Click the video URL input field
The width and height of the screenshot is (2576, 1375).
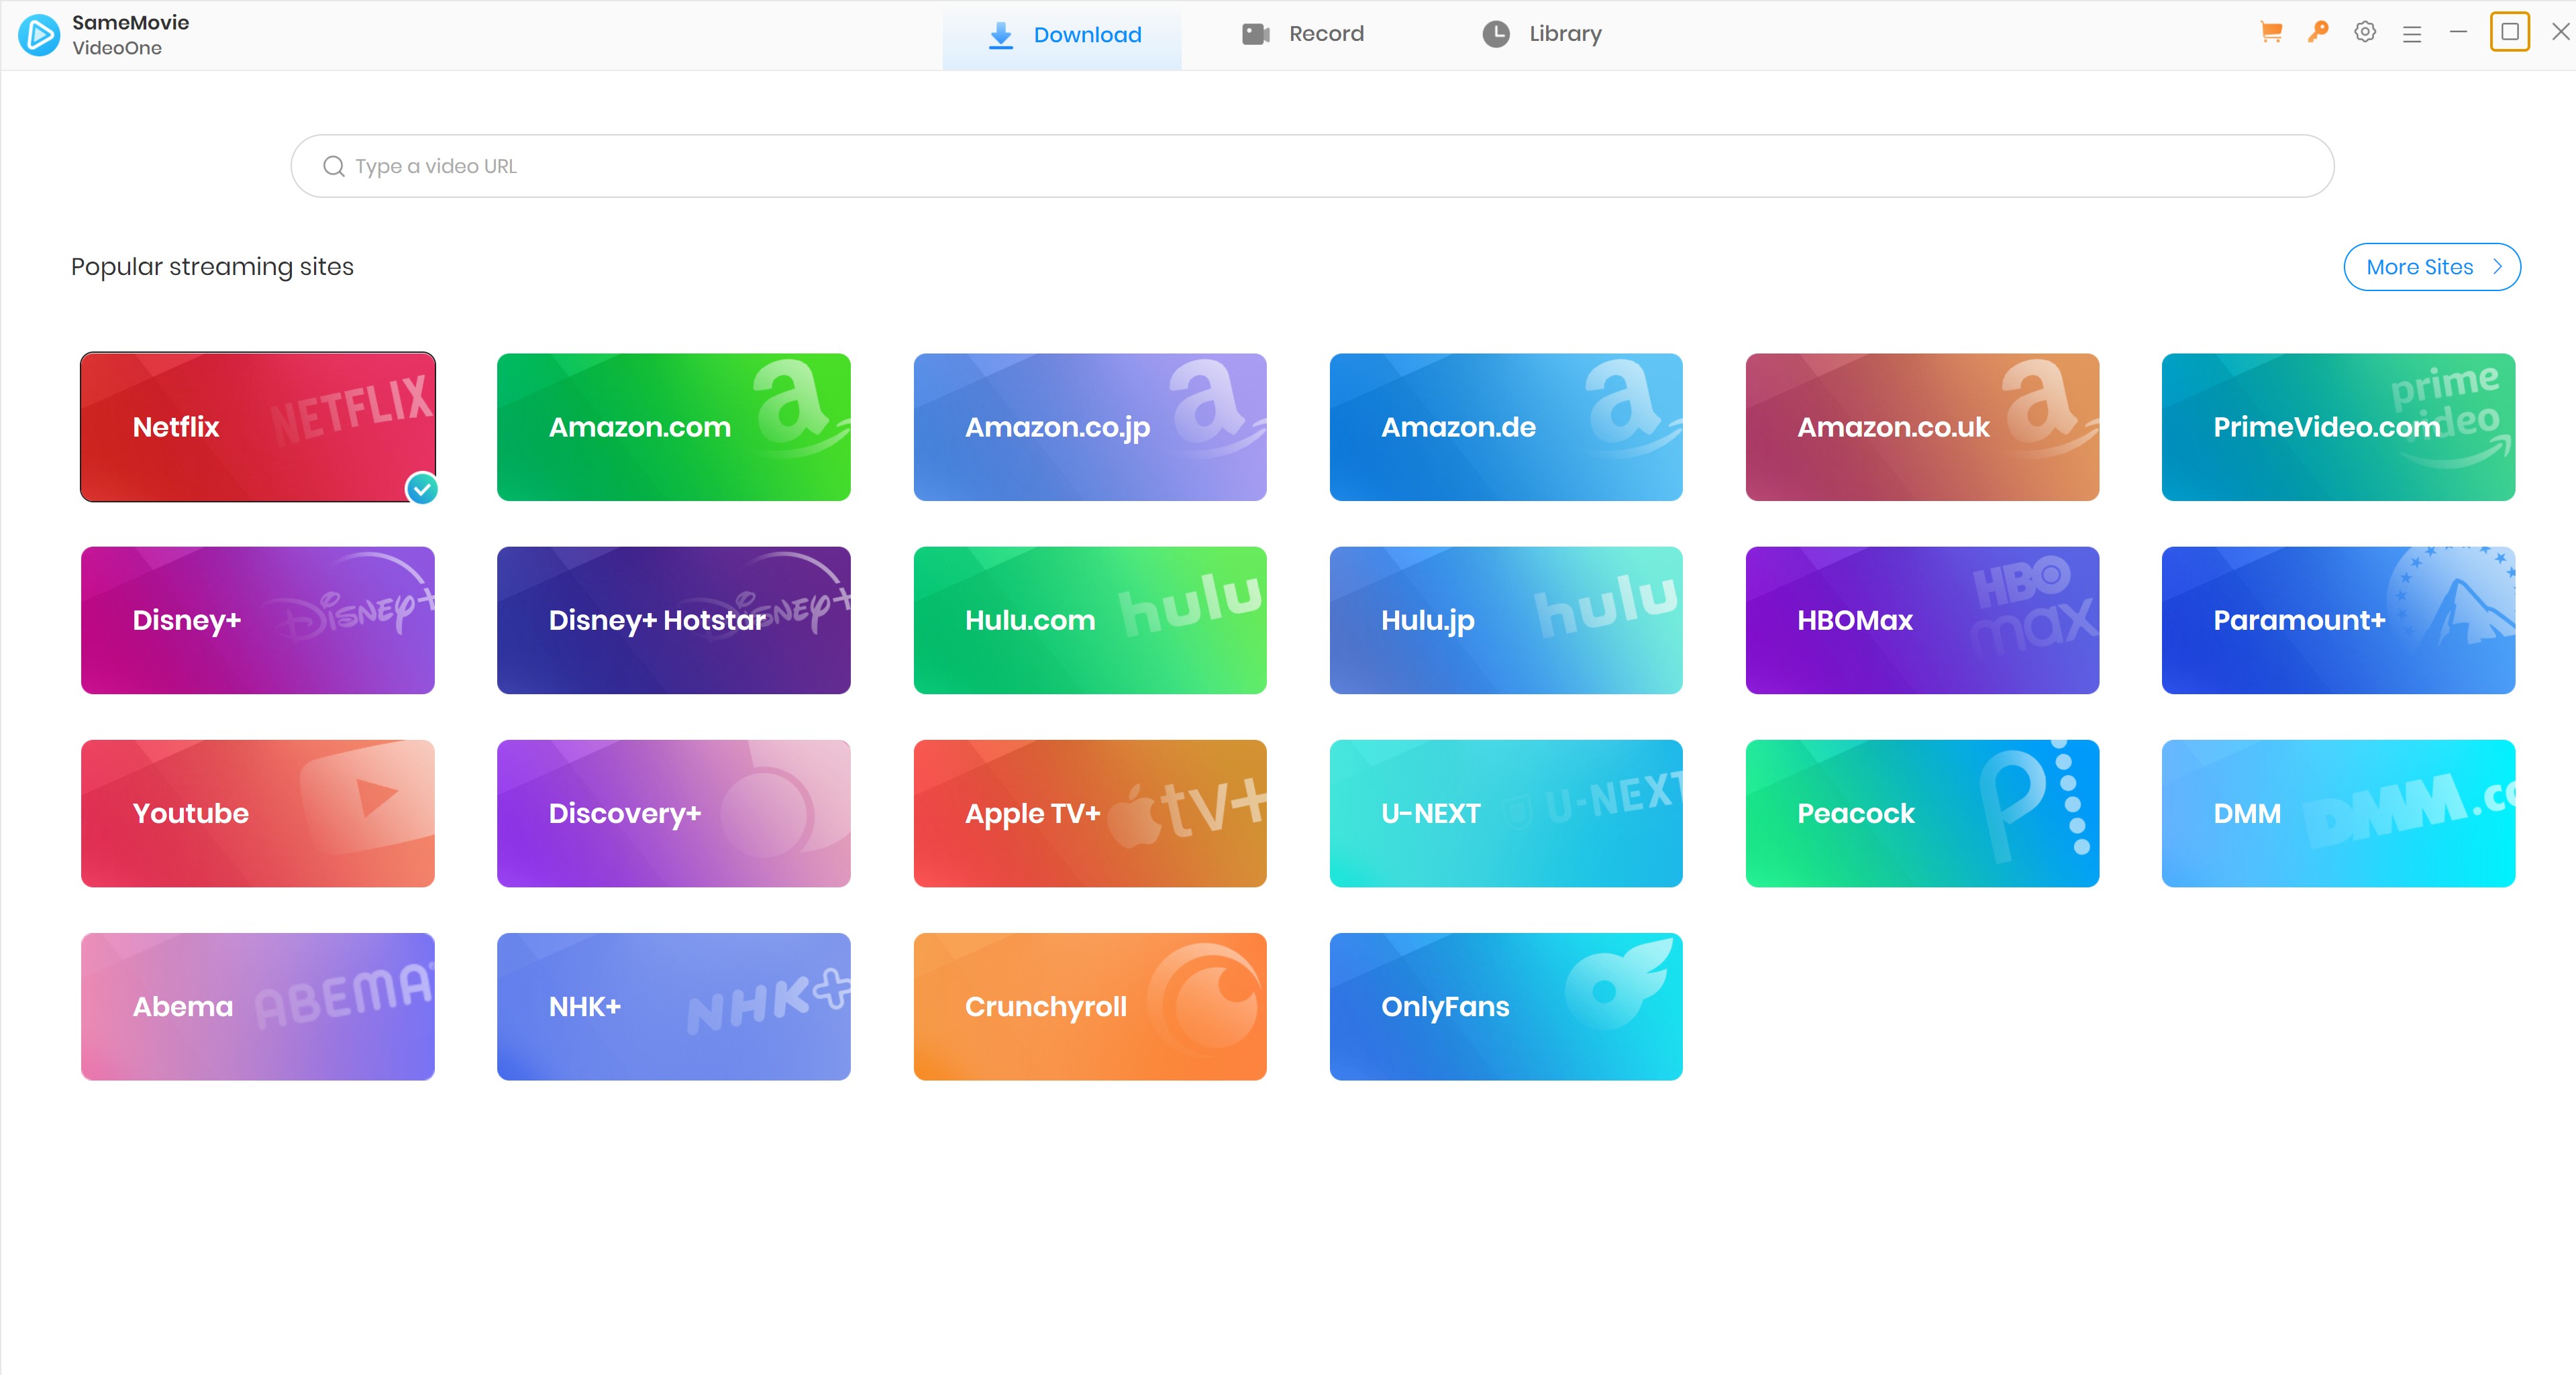1312,166
